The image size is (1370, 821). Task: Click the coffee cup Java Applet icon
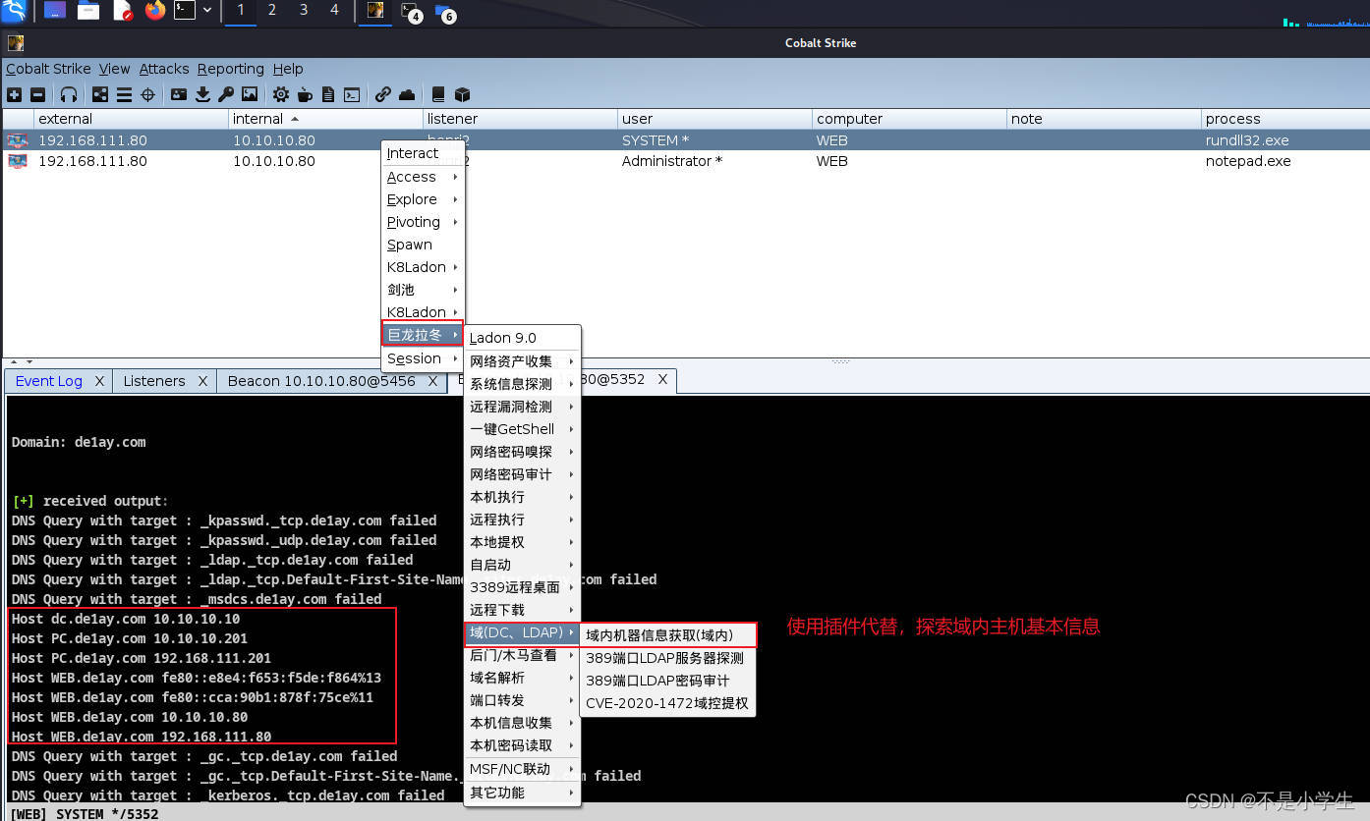305,94
